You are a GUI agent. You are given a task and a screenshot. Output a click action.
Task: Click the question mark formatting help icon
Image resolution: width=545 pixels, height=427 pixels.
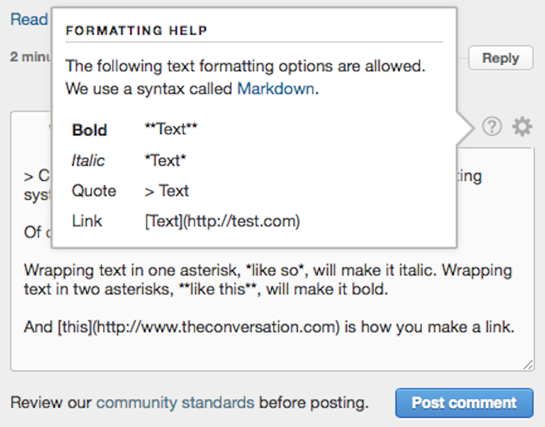point(492,127)
